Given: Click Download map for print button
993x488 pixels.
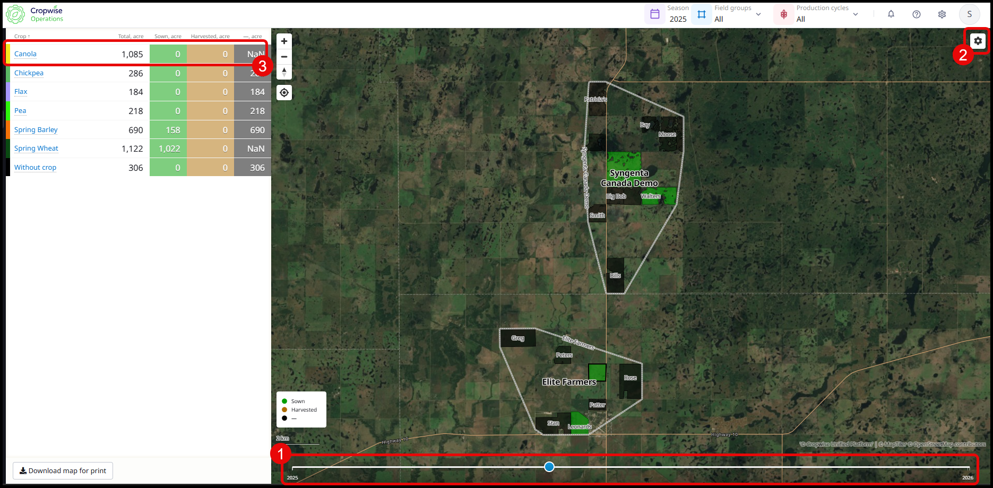Looking at the screenshot, I should 63,471.
